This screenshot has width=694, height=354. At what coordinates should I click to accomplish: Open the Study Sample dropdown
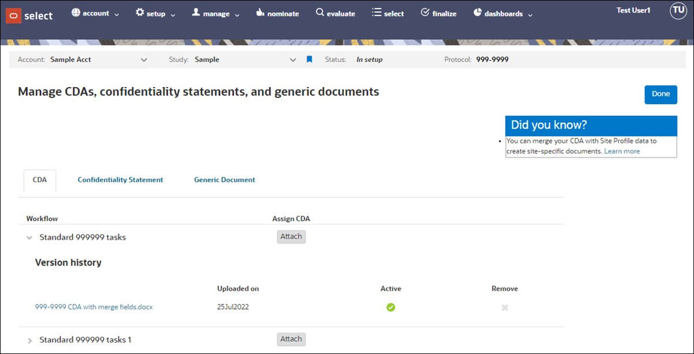point(245,59)
